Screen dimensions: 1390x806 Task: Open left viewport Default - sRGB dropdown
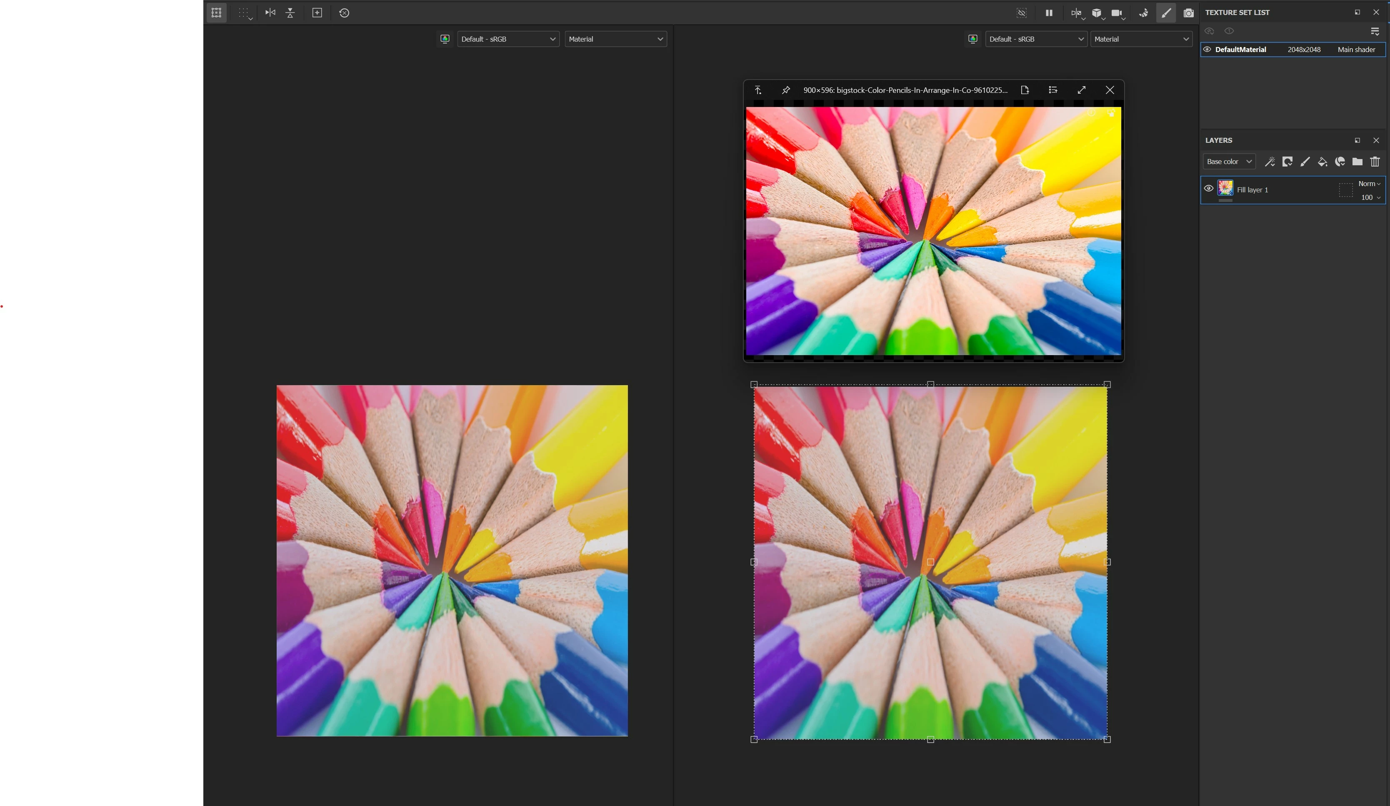507,39
